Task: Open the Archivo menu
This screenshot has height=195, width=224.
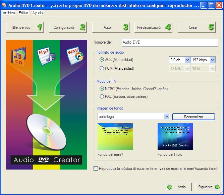Action: [x=9, y=13]
